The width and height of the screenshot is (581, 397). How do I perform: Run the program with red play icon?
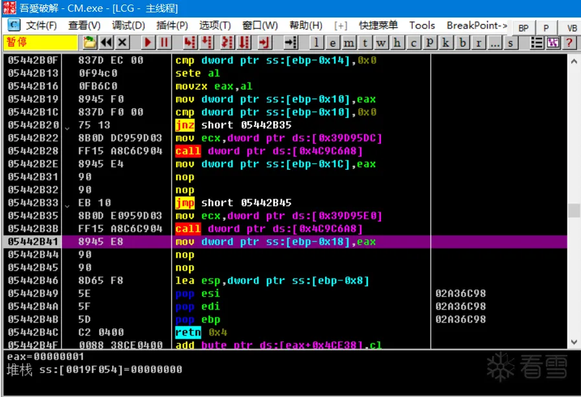point(148,42)
